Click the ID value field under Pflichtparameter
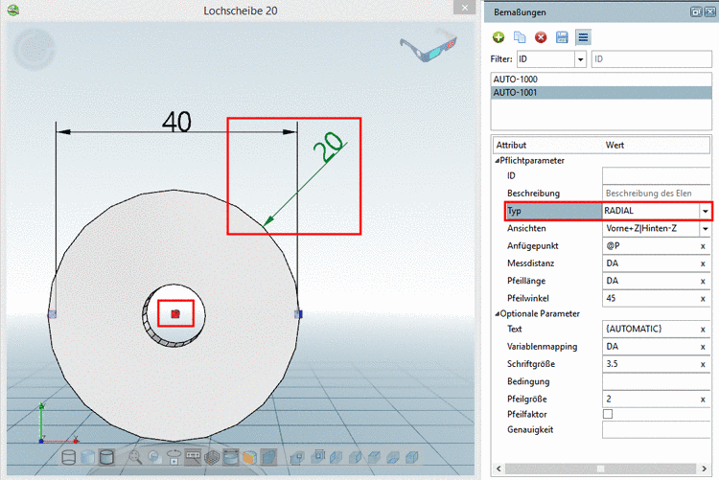 pyautogui.click(x=656, y=176)
